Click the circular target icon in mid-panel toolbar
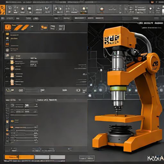This screenshot has width=164, height=164. 78,90
